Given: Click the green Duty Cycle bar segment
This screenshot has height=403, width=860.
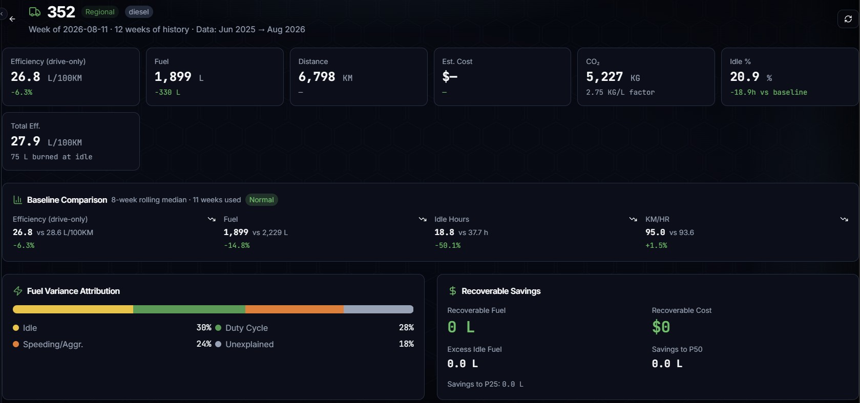Looking at the screenshot, I should (x=189, y=309).
